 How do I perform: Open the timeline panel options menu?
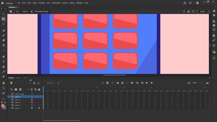210,78
